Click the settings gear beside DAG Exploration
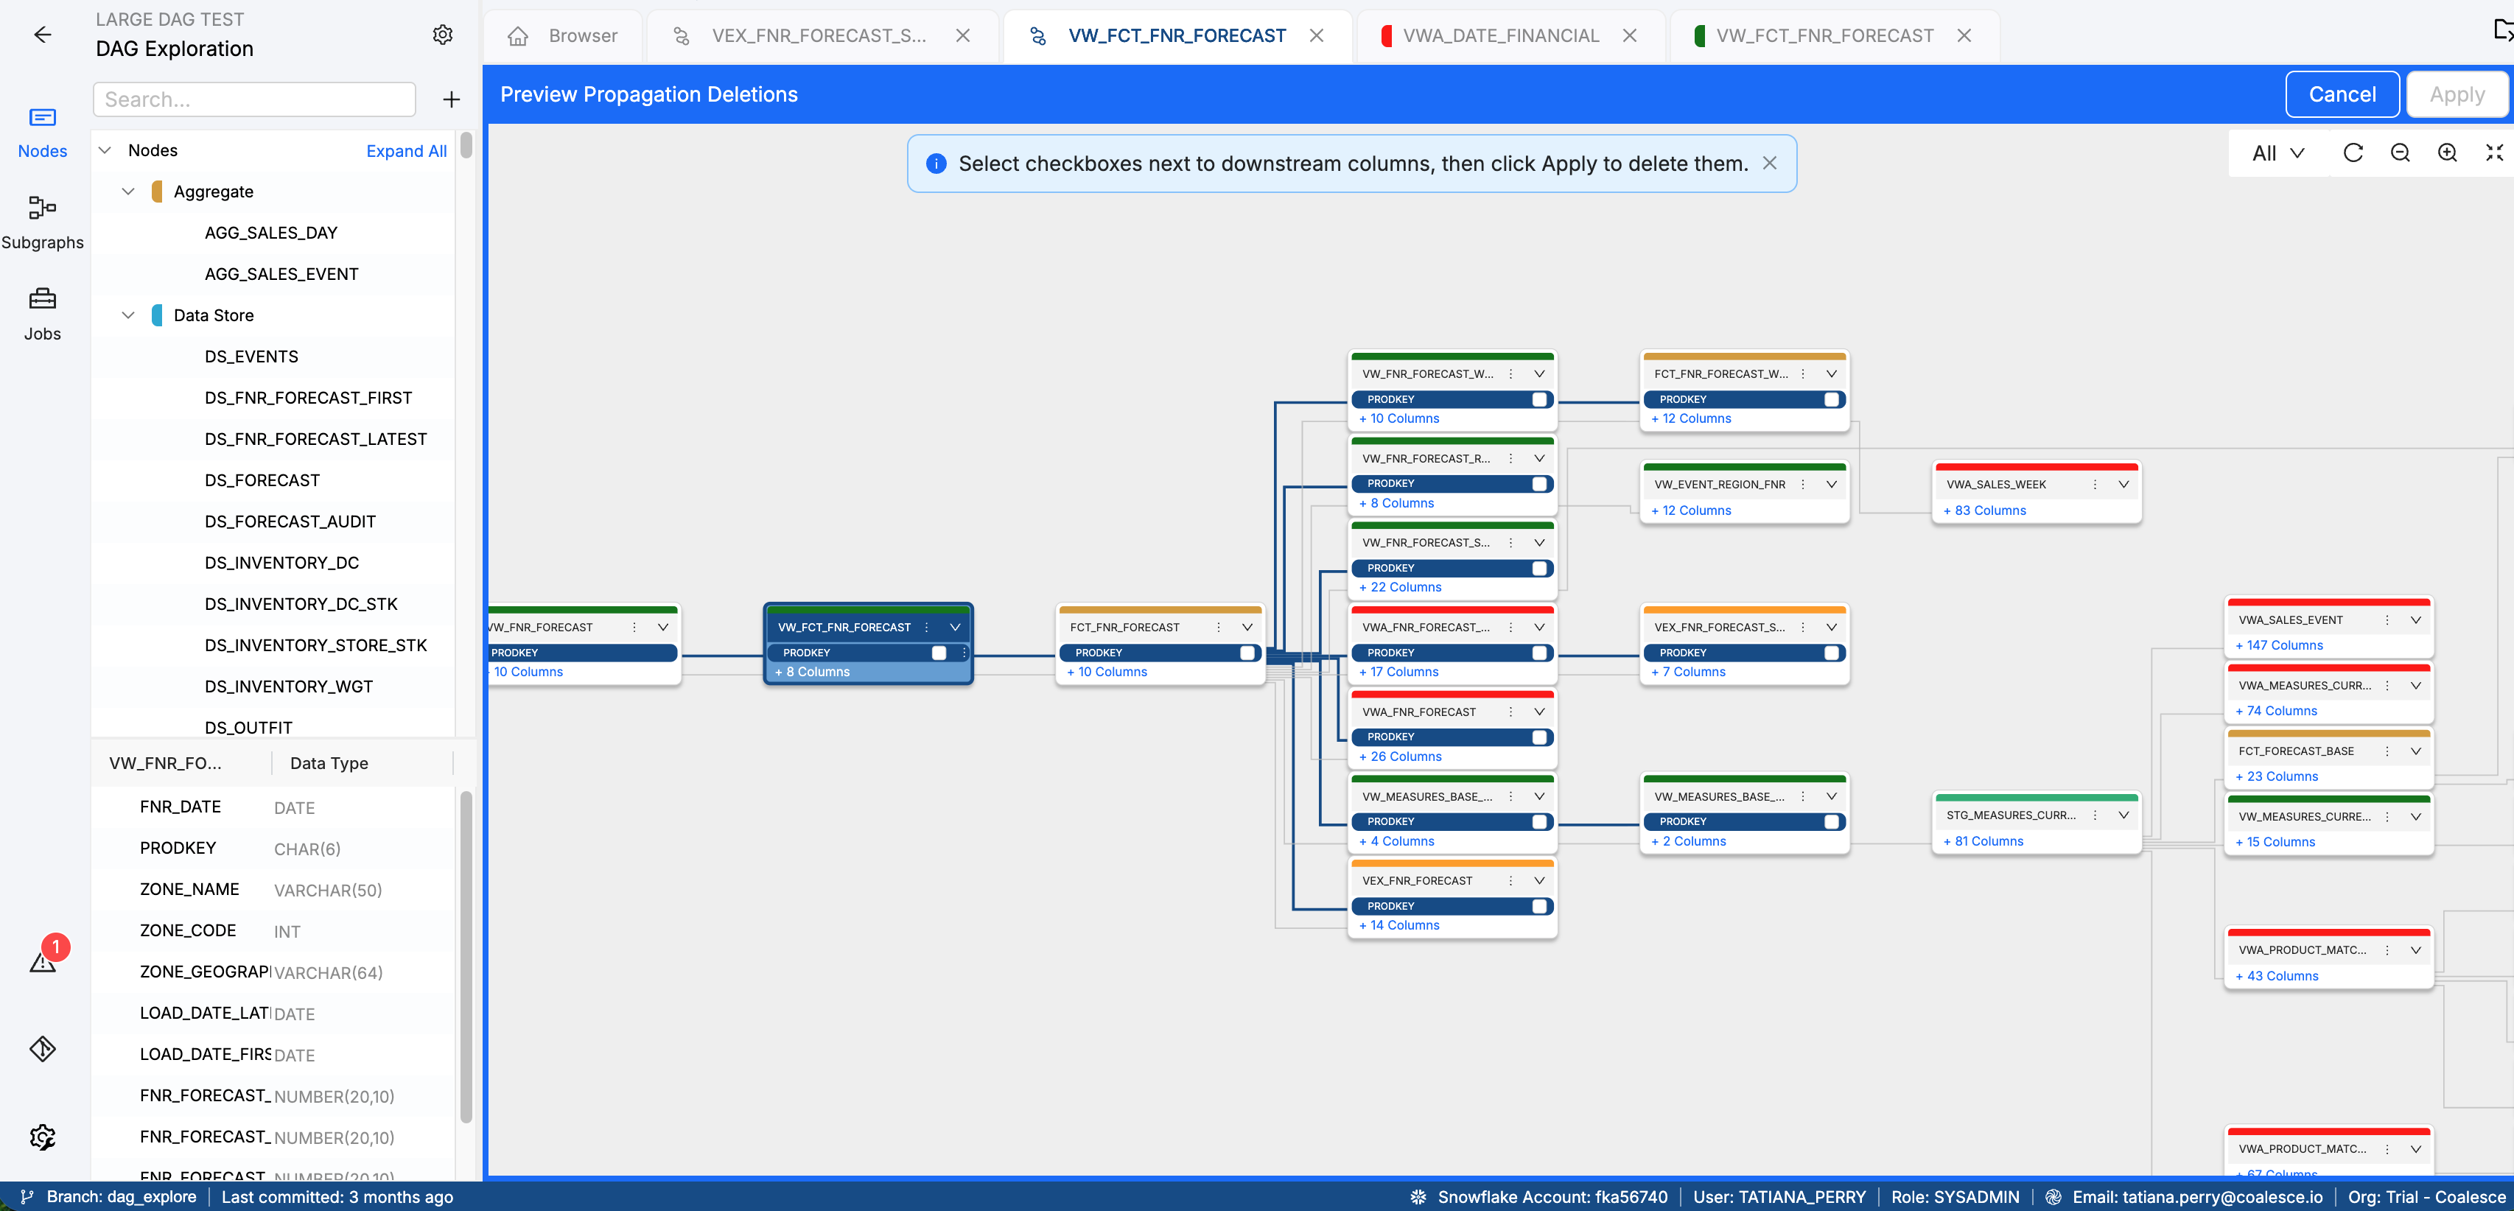2514x1211 pixels. tap(443, 34)
